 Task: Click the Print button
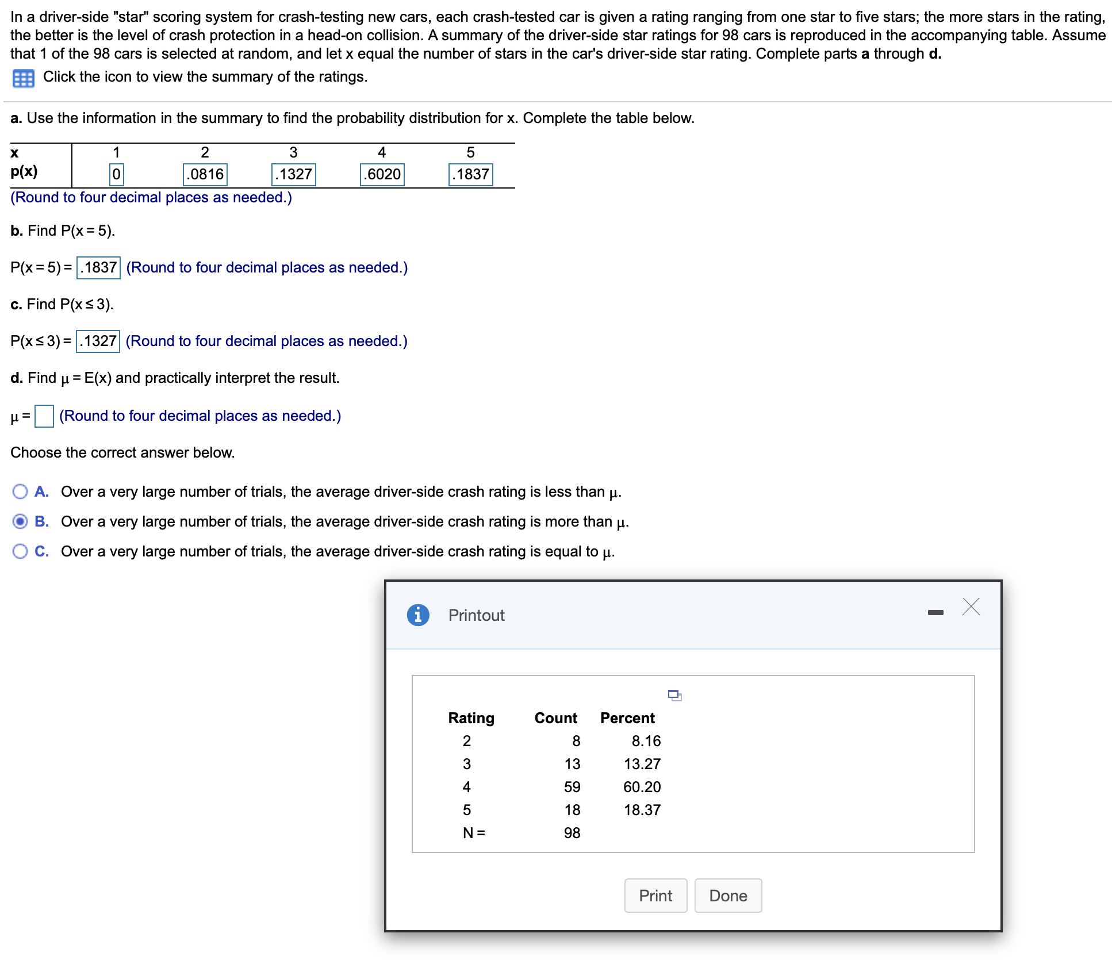(x=655, y=895)
